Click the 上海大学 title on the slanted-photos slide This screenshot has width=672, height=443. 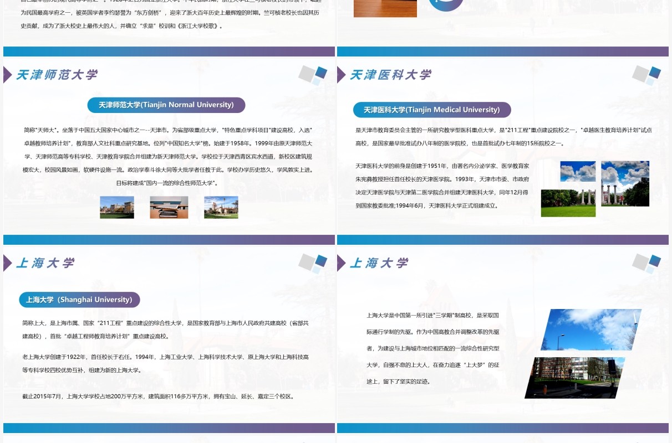[x=379, y=263]
